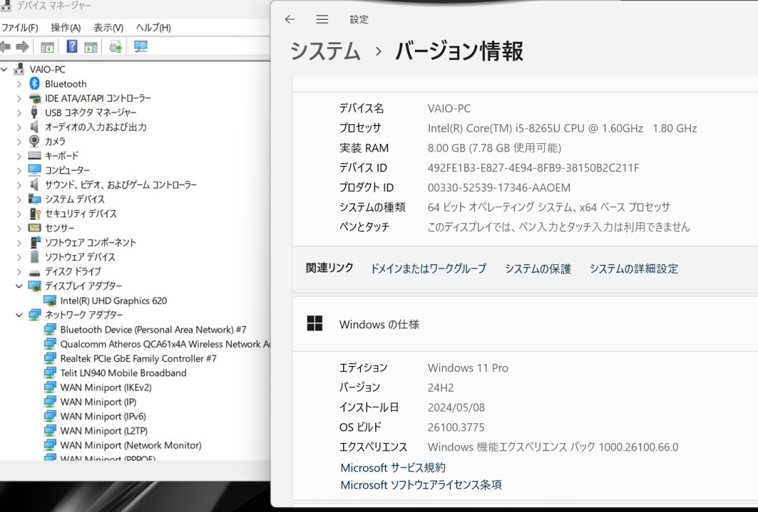Collapse the ディスプレイ アダプター category
This screenshot has width=758, height=512.
point(19,286)
